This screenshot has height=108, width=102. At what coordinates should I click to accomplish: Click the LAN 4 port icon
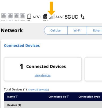click(23, 16)
